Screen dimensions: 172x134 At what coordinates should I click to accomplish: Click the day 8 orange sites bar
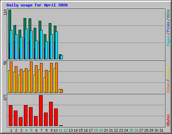46,81
